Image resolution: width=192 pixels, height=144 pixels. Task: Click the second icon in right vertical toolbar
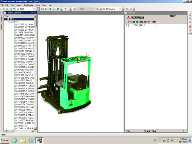point(190,19)
